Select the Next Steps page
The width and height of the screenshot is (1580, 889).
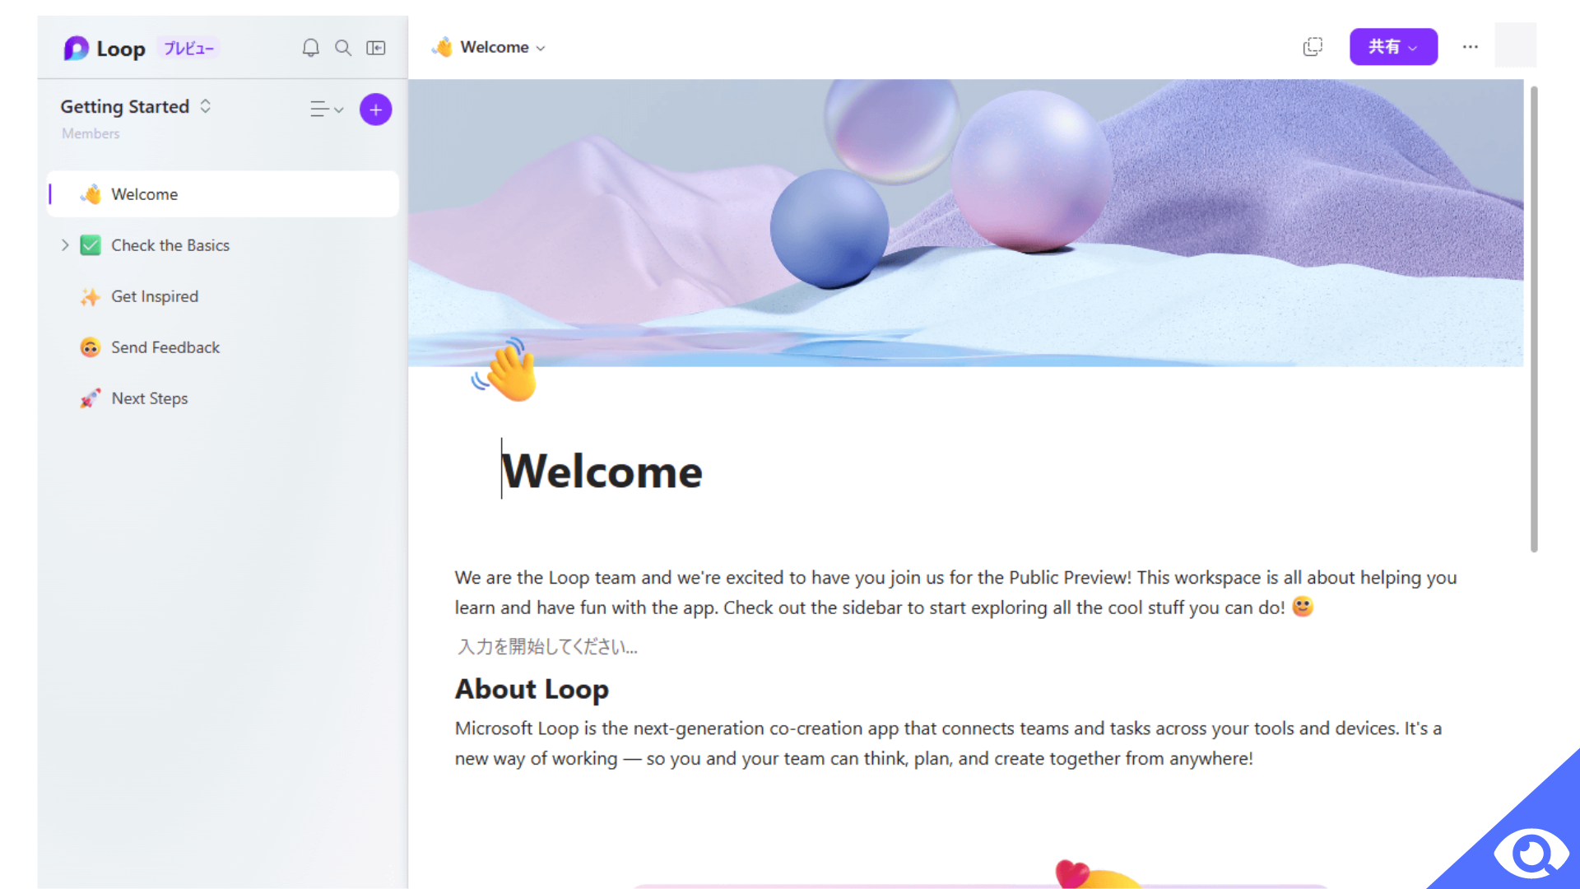click(149, 398)
